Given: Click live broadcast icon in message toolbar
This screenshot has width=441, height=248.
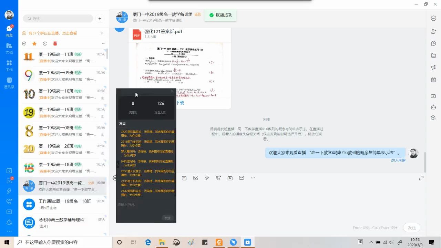Looking at the screenshot, I should [230, 178].
